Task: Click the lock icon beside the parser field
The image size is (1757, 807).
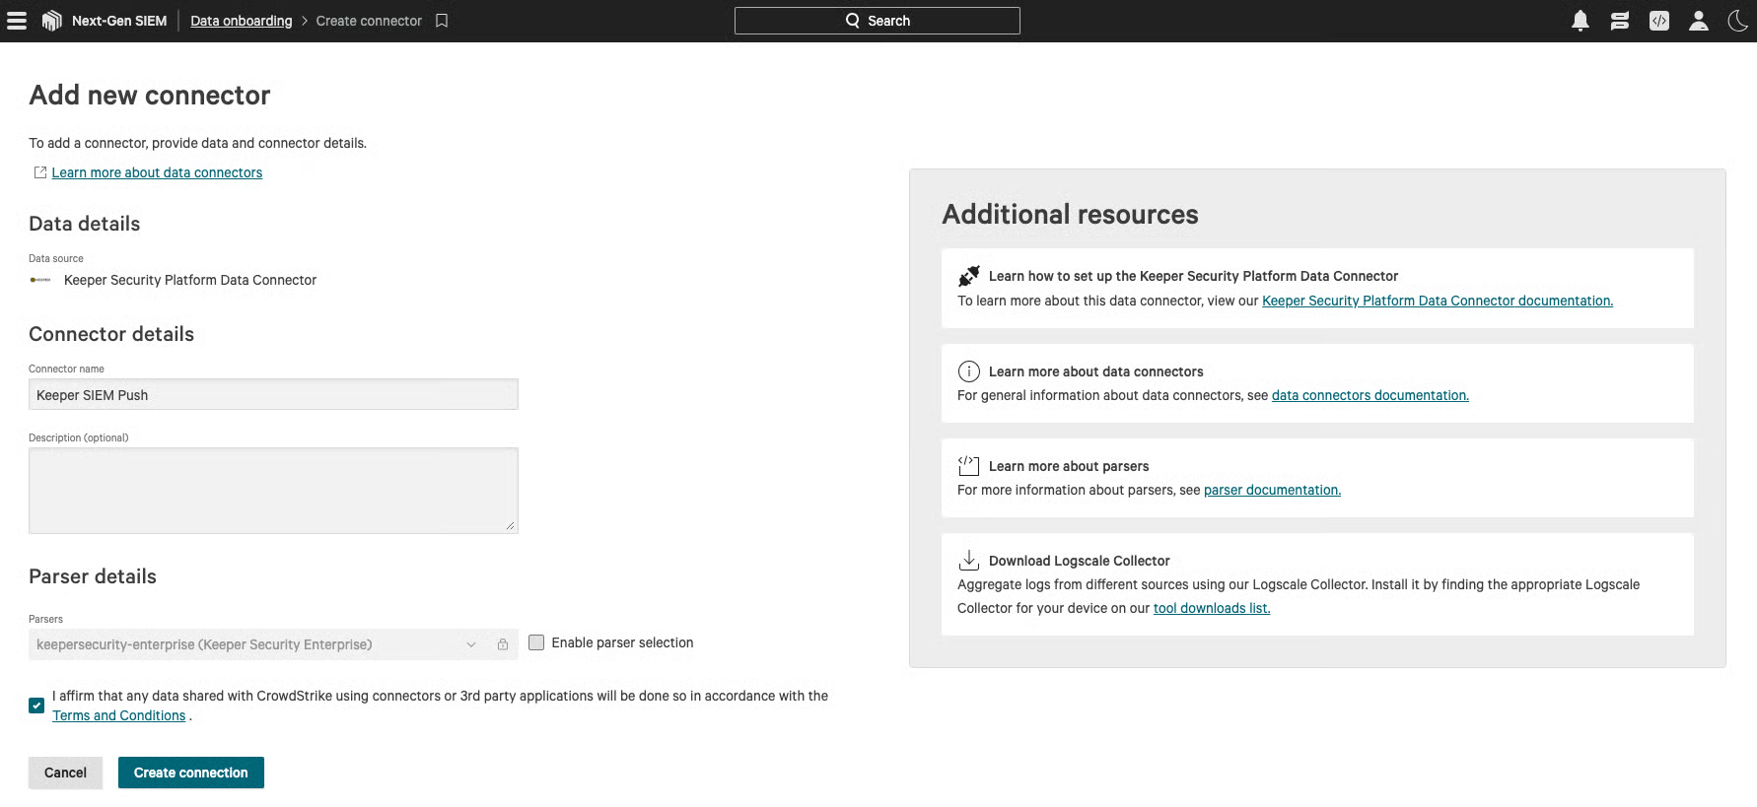Action: pyautogui.click(x=503, y=644)
